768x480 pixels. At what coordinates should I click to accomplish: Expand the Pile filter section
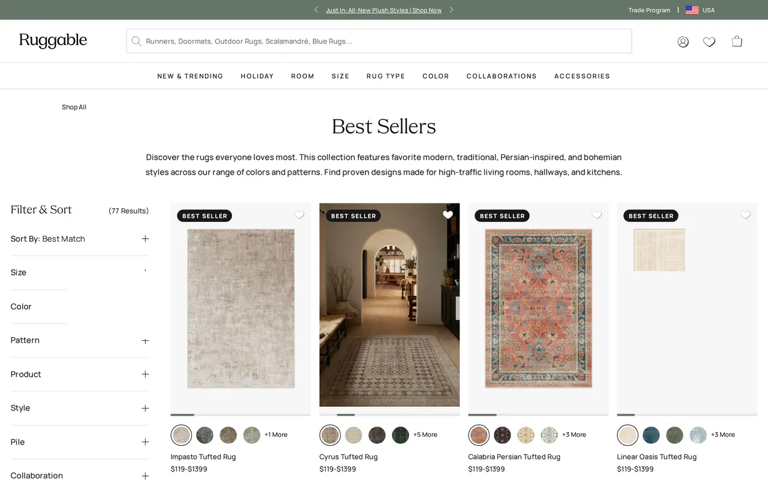click(80, 442)
